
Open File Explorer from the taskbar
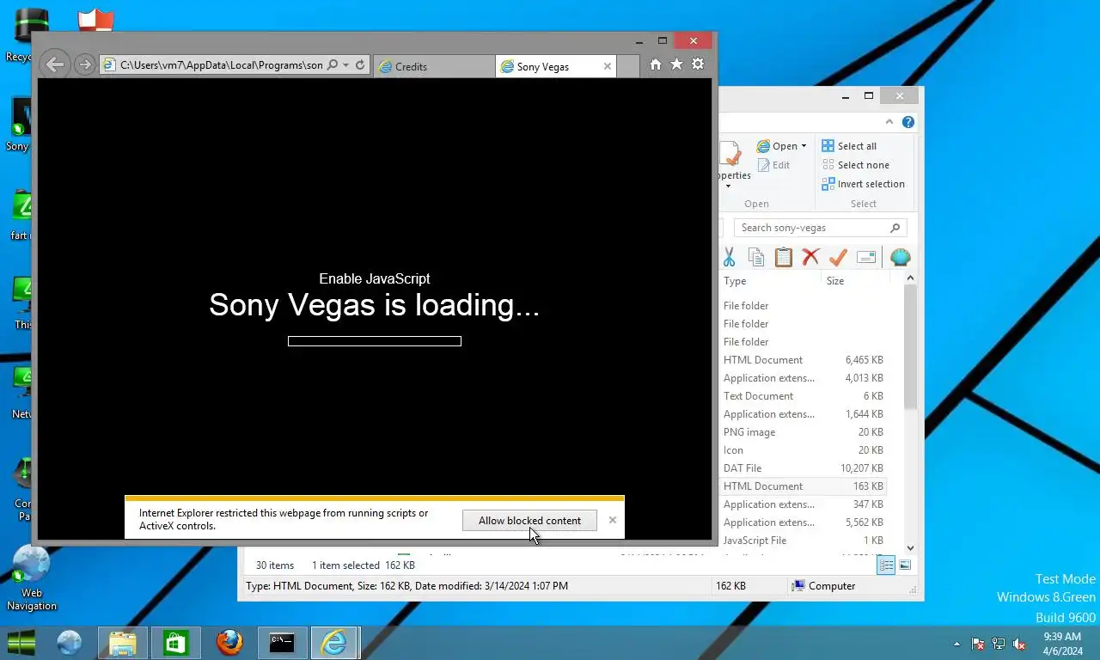(x=123, y=643)
